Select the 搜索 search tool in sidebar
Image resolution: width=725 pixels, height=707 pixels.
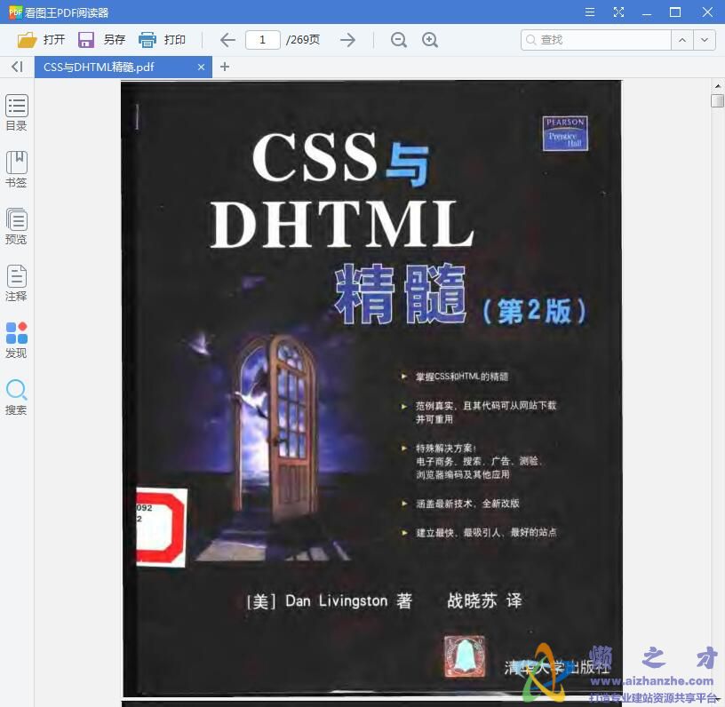coord(16,396)
